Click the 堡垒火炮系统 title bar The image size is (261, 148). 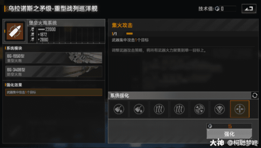(66, 23)
